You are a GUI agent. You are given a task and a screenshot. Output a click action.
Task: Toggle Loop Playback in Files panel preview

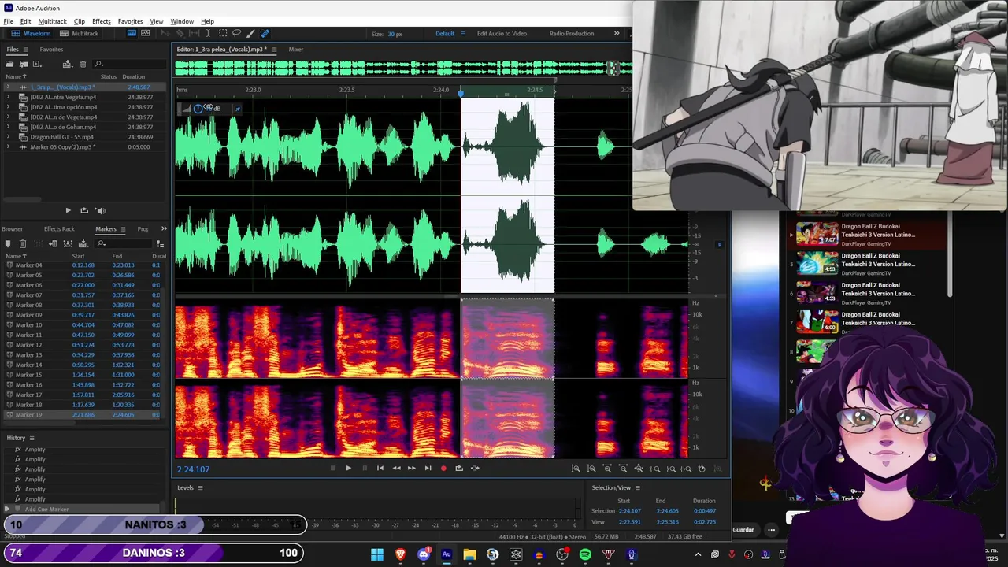coord(84,210)
